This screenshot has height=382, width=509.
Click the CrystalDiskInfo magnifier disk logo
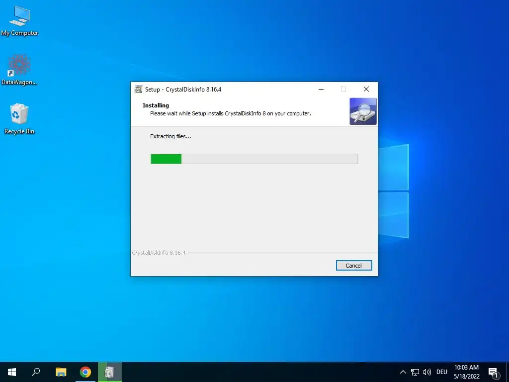pyautogui.click(x=363, y=111)
